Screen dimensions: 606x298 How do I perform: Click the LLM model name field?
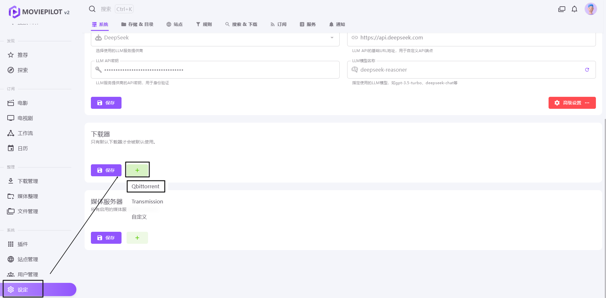pyautogui.click(x=467, y=70)
